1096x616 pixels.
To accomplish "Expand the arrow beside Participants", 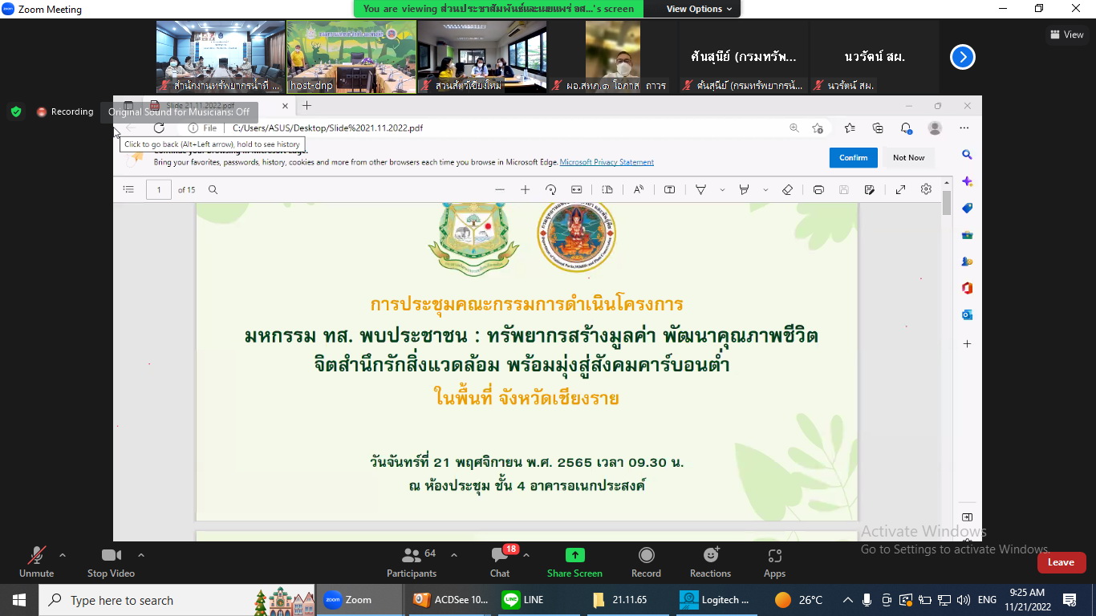I will 454,555.
